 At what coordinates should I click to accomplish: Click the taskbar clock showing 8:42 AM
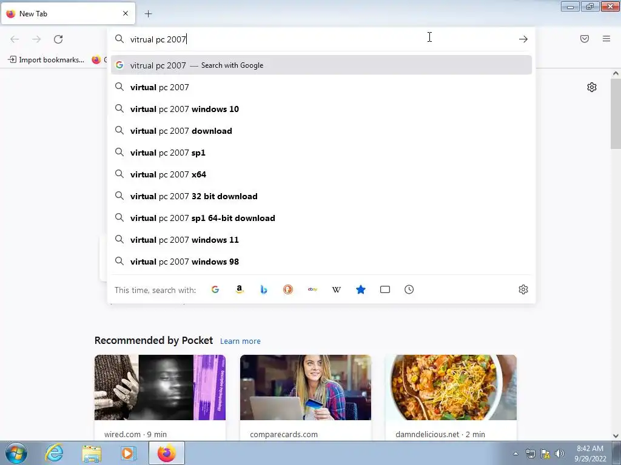590,453
